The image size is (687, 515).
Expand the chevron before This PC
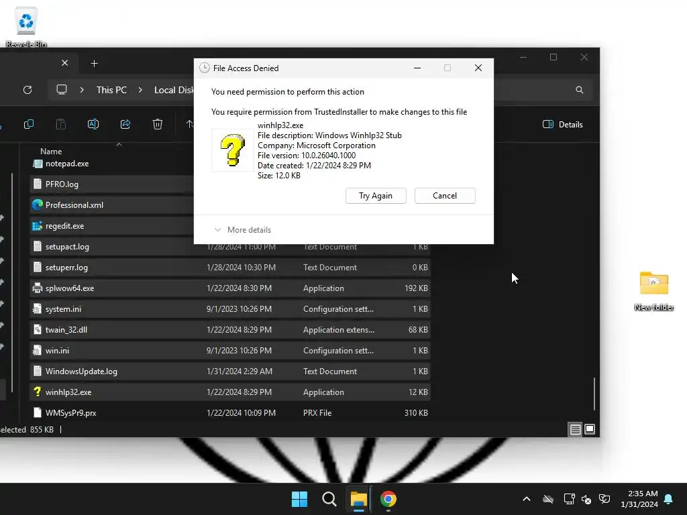82,90
